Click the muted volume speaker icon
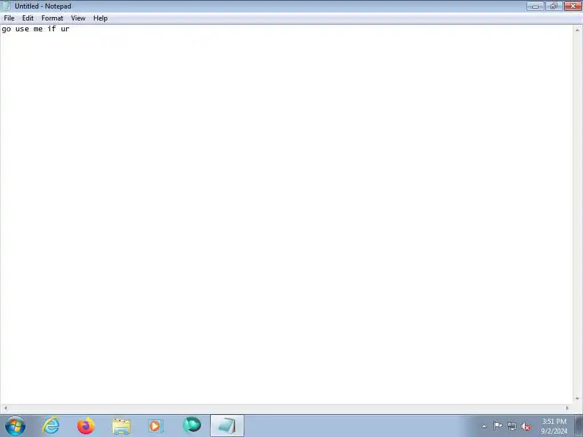This screenshot has height=437, width=583. (525, 427)
